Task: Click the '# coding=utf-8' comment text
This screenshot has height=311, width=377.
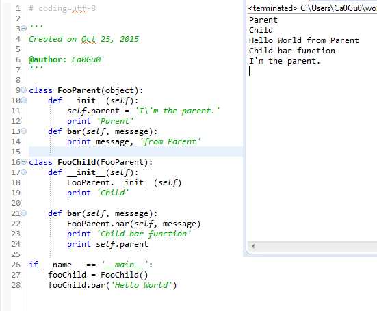Action: click(x=62, y=8)
